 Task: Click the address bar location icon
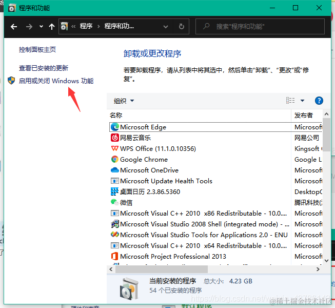point(64,26)
